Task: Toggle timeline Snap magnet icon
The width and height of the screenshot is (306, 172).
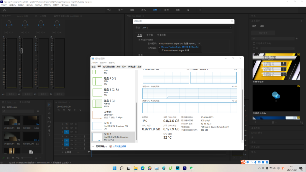Action: (64, 110)
